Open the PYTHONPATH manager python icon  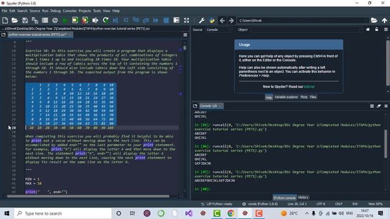point(212,20)
